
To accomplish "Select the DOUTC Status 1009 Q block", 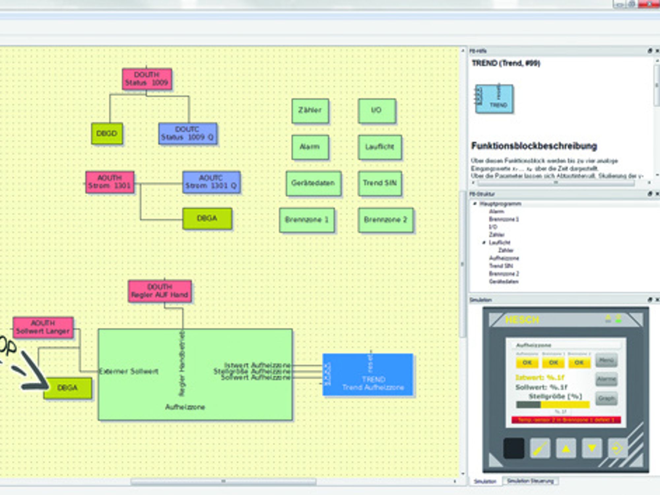I will (188, 133).
